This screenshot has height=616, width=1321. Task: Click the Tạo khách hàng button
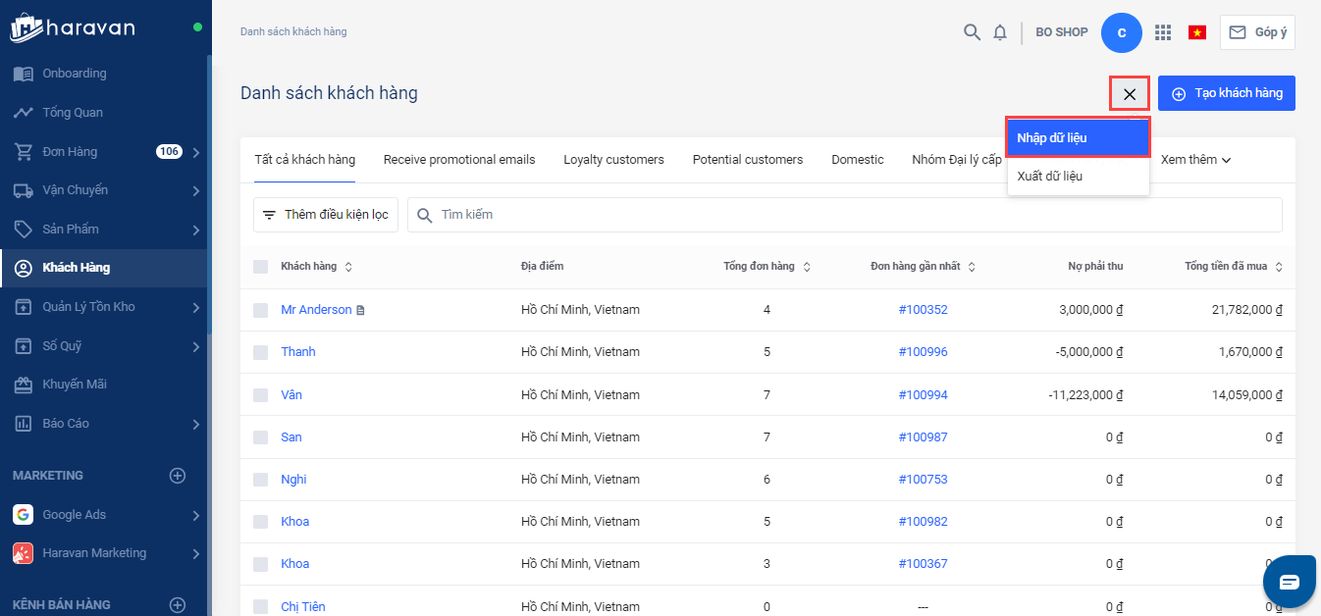(1226, 93)
